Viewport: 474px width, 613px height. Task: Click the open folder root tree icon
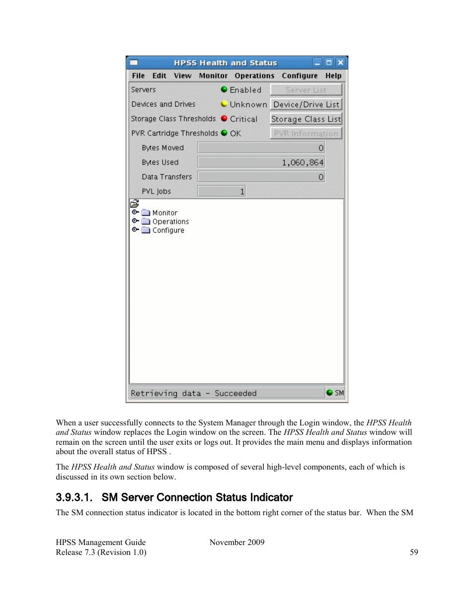tap(135, 204)
